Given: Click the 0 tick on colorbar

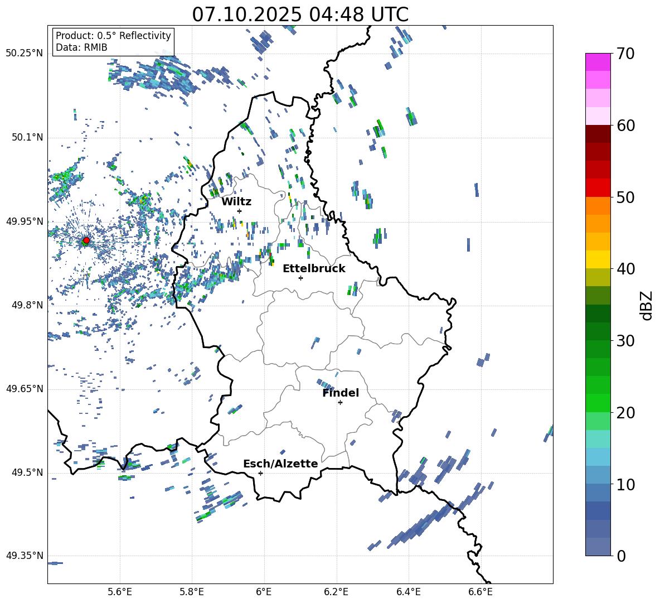Looking at the screenshot, I should [621, 556].
